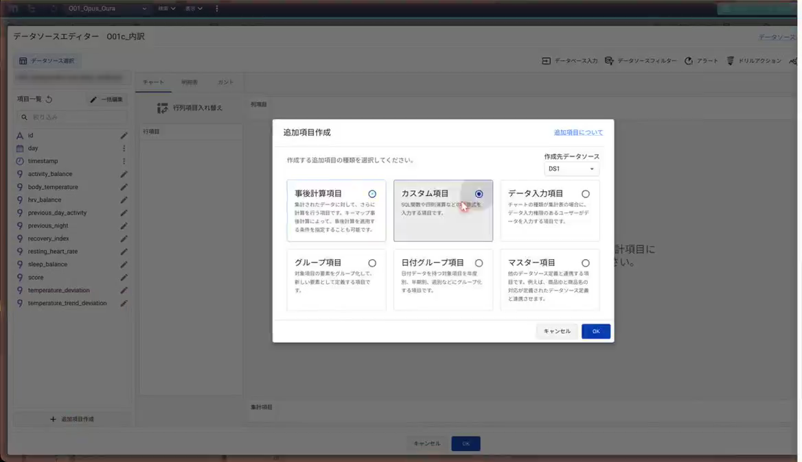The width and height of the screenshot is (802, 462).
Task: Edit hrv_balance with its pencil icon
Action: pyautogui.click(x=124, y=200)
